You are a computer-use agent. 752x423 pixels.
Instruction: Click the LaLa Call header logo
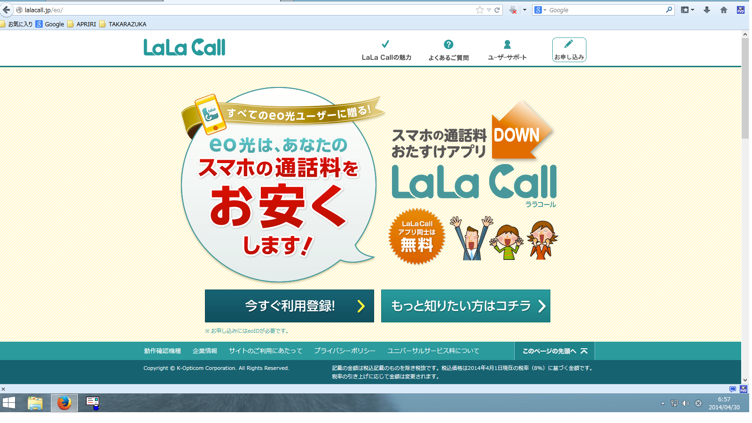[x=184, y=47]
